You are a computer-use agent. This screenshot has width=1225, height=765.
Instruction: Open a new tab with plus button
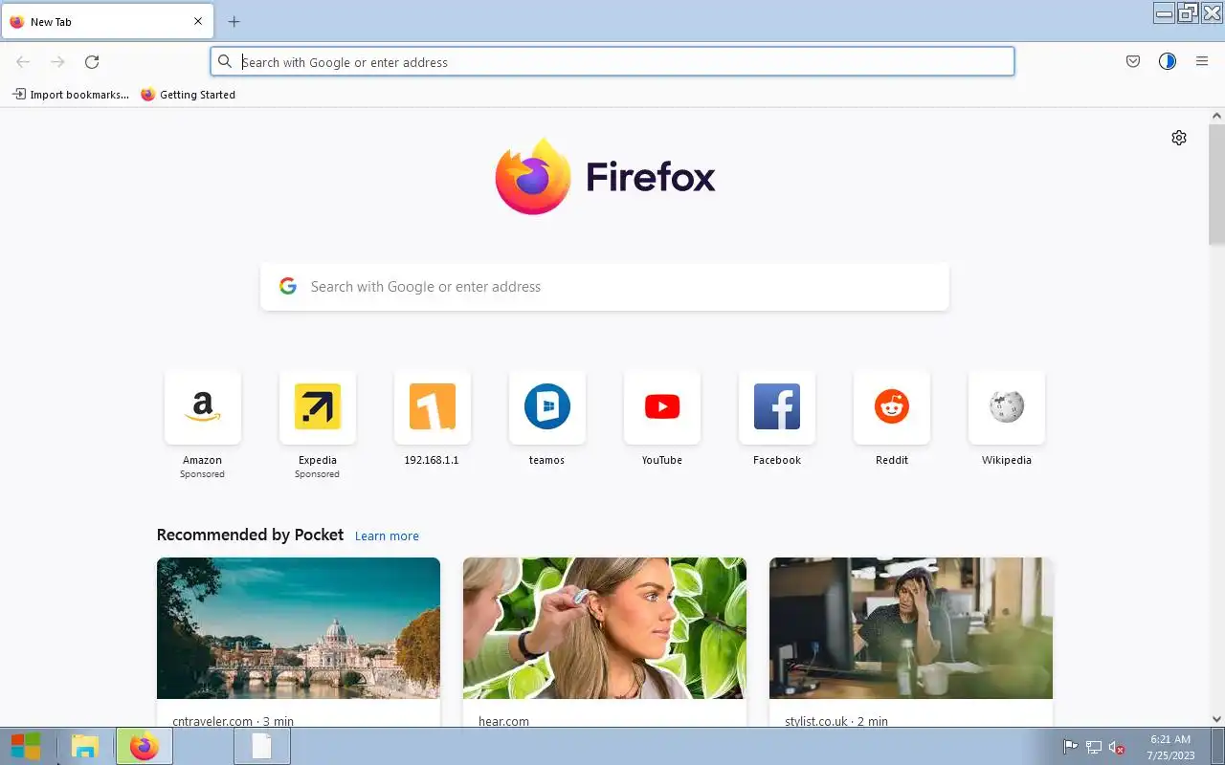pos(234,22)
